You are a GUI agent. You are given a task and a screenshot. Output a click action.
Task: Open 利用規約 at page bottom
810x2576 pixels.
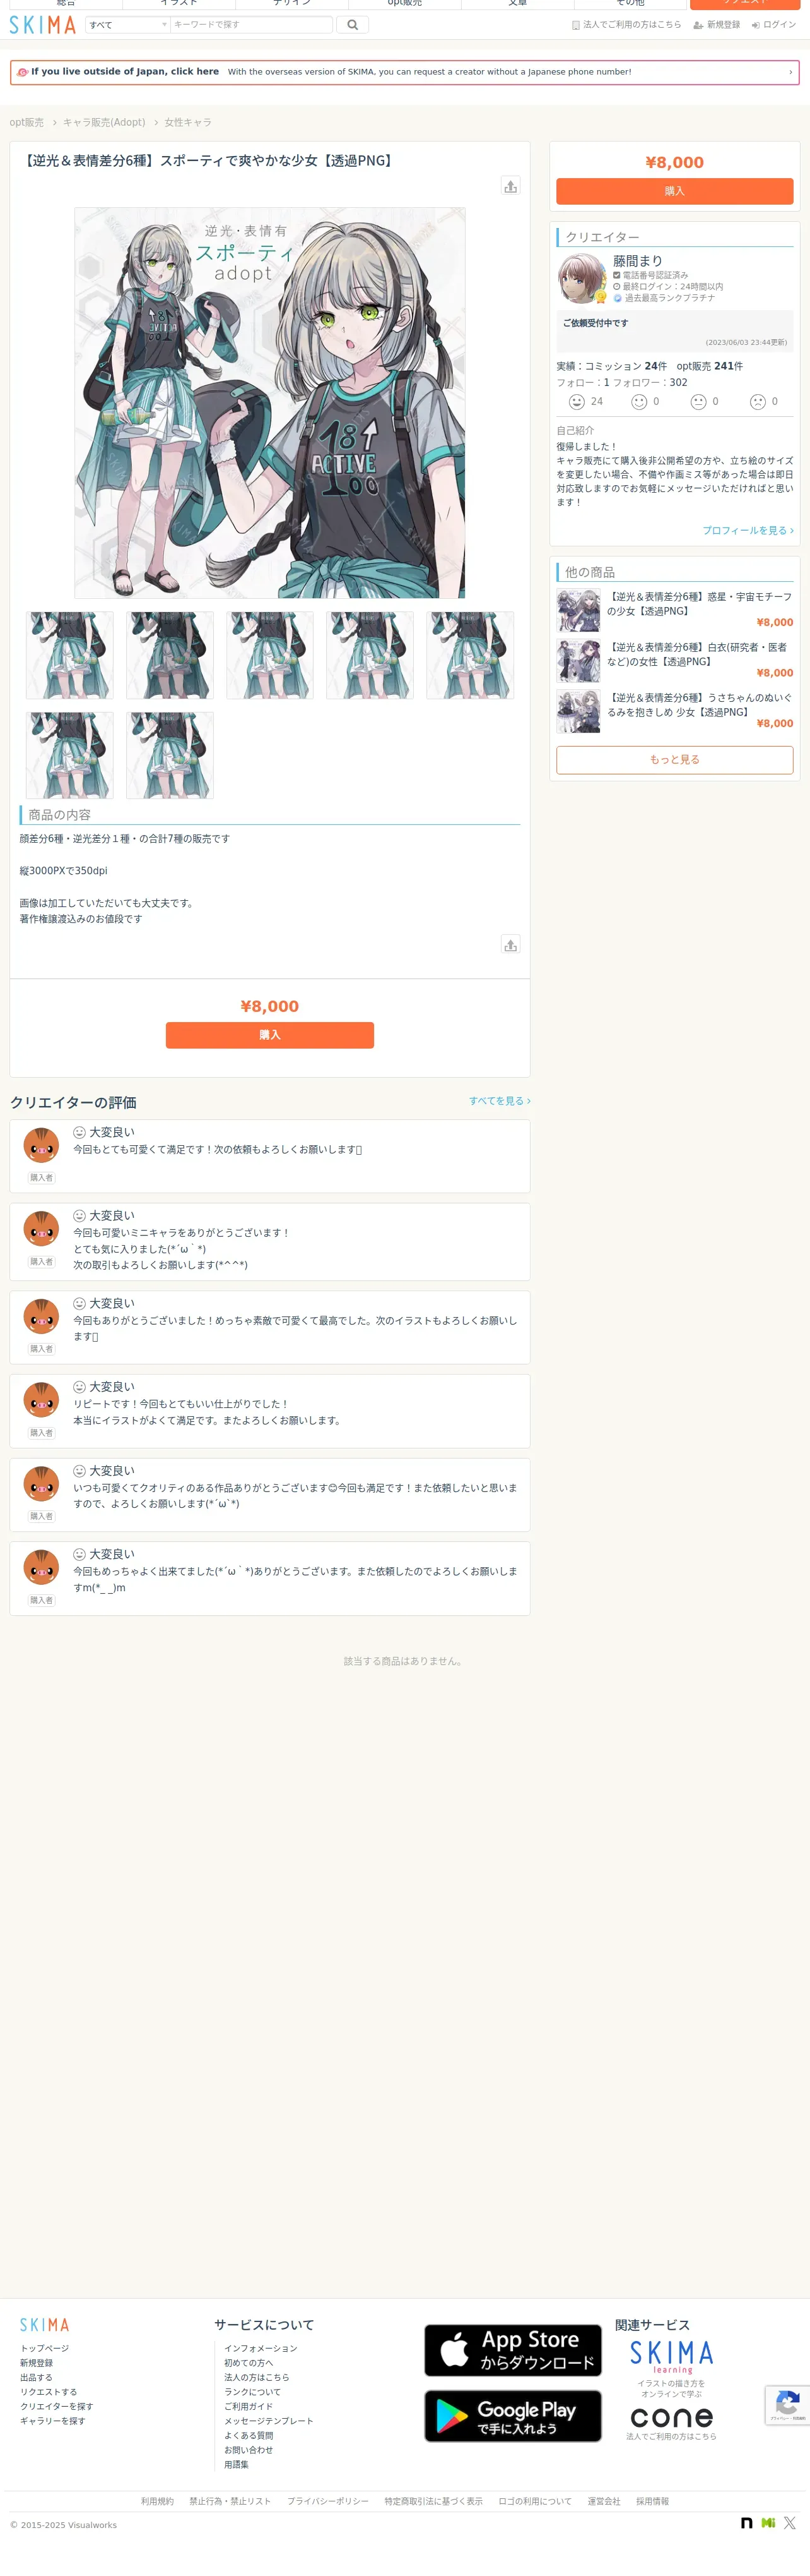point(157,2501)
